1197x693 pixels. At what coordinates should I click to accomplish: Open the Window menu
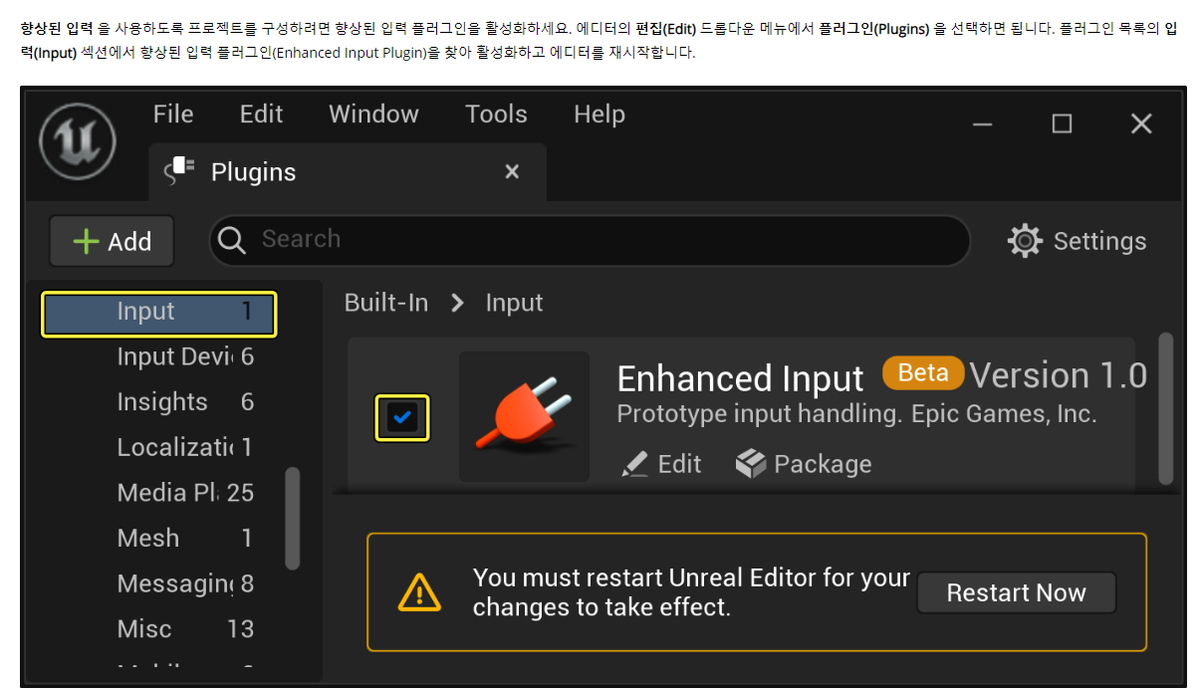point(373,115)
